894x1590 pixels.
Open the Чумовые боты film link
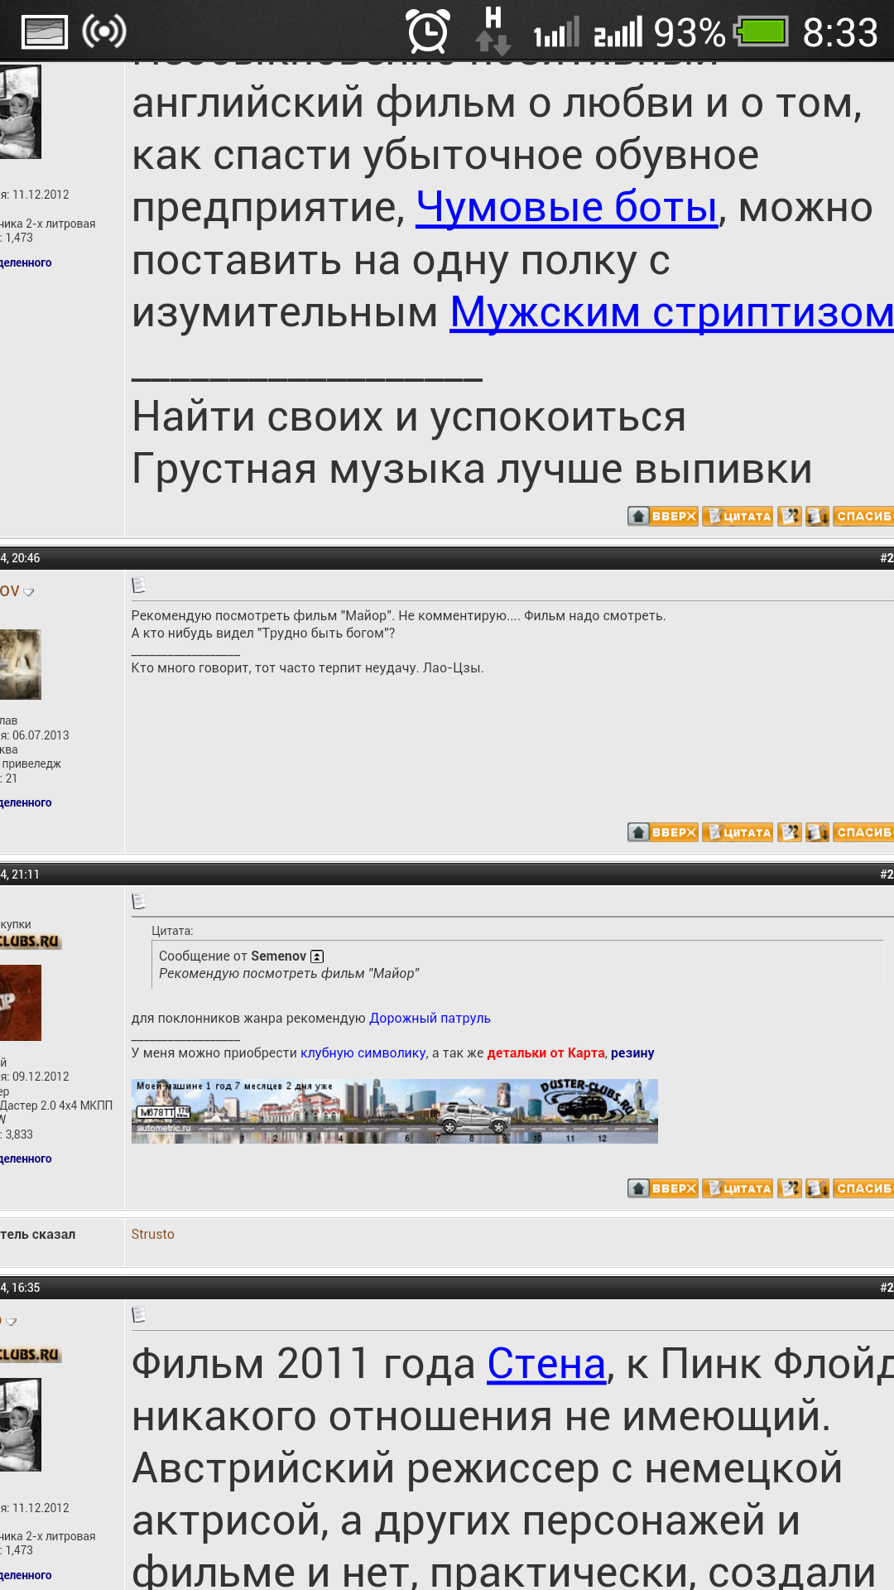click(x=566, y=207)
